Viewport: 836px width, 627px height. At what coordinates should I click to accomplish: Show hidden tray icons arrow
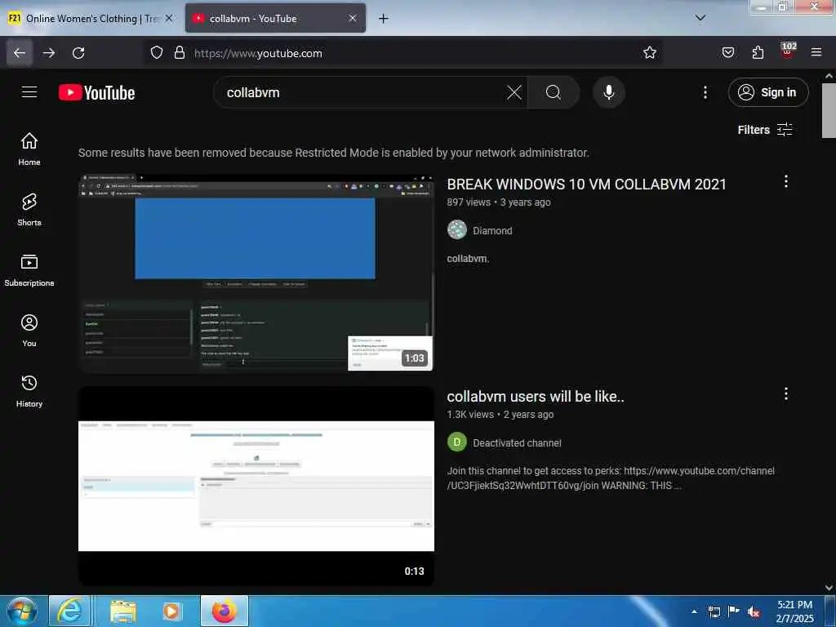point(694,611)
